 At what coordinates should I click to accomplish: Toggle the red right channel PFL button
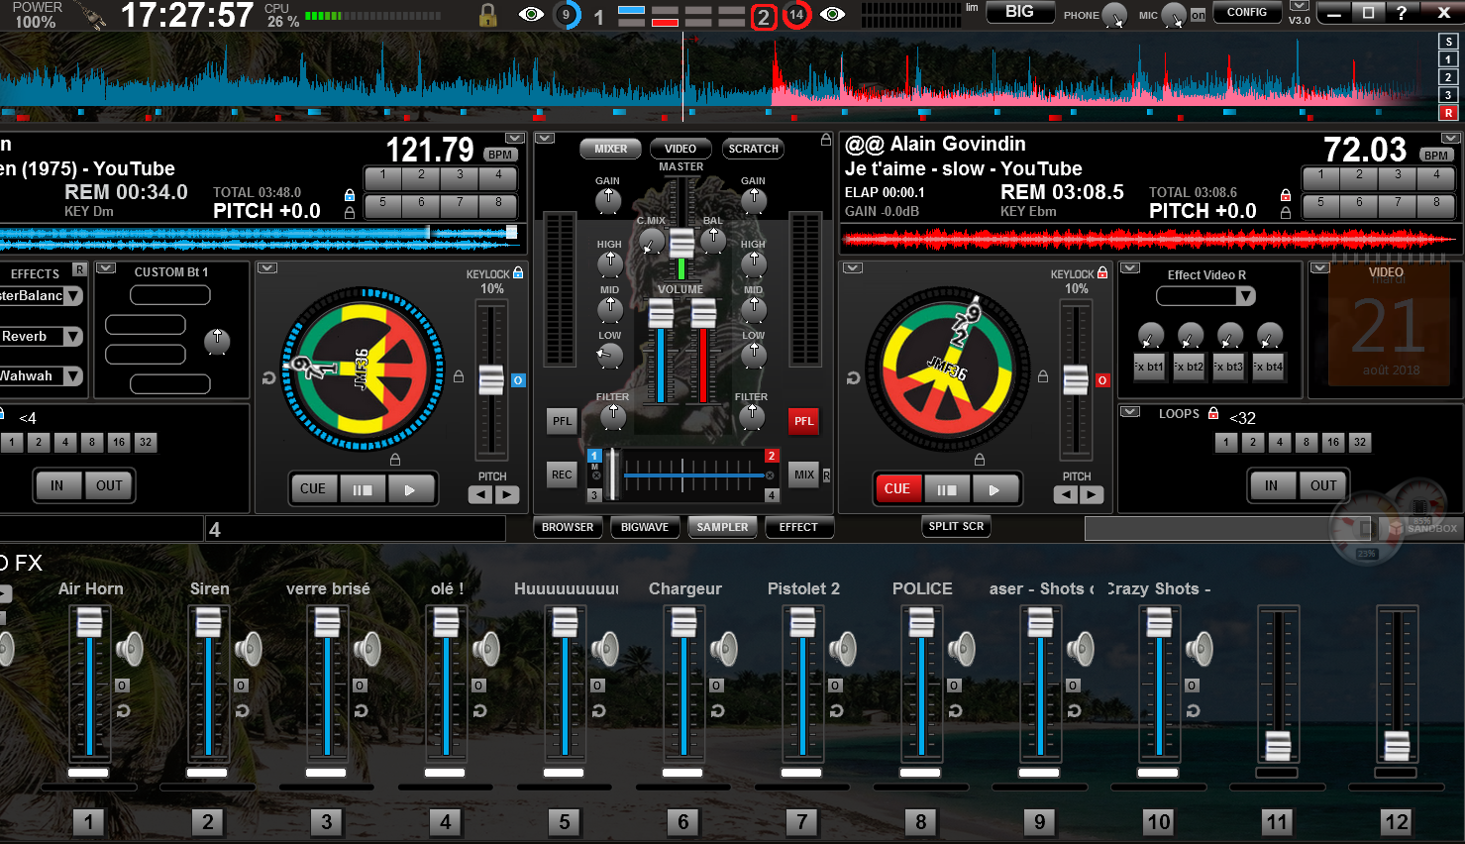point(803,421)
